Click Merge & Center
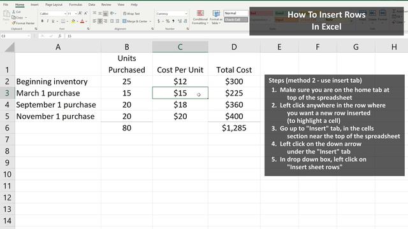Screen dimensions: 408x229 [x=135, y=21]
